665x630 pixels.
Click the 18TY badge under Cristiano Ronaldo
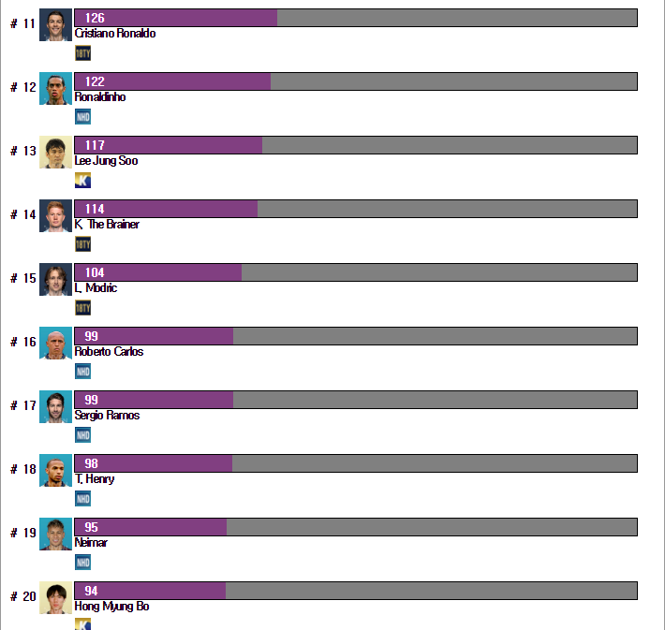(x=82, y=53)
